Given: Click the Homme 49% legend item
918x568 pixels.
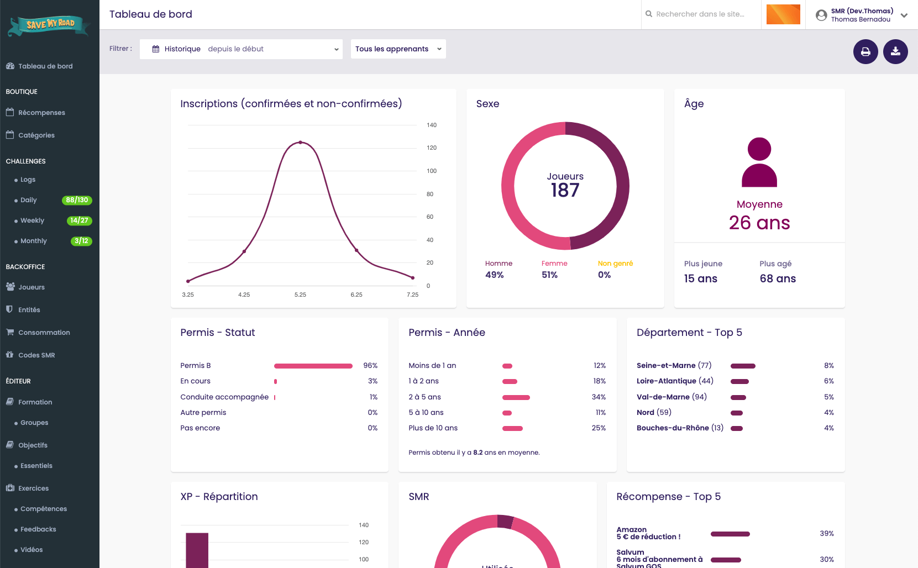Looking at the screenshot, I should click(x=499, y=270).
